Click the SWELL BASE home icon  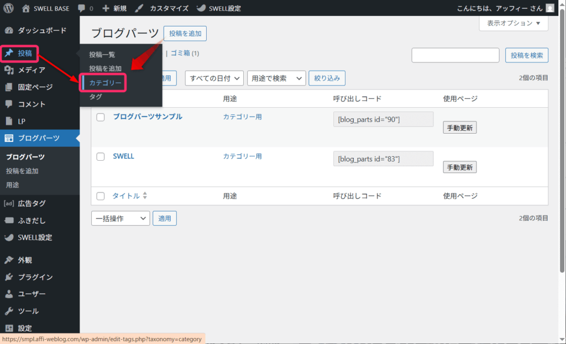(x=25, y=8)
